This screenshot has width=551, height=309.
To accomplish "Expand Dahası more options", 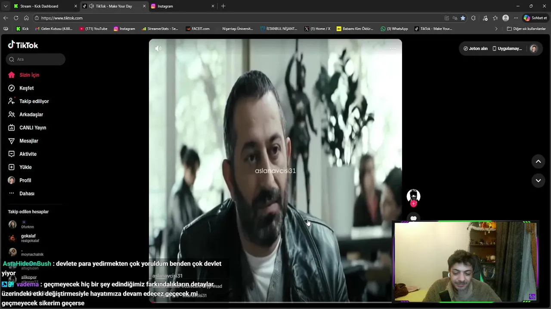I will [x=27, y=194].
